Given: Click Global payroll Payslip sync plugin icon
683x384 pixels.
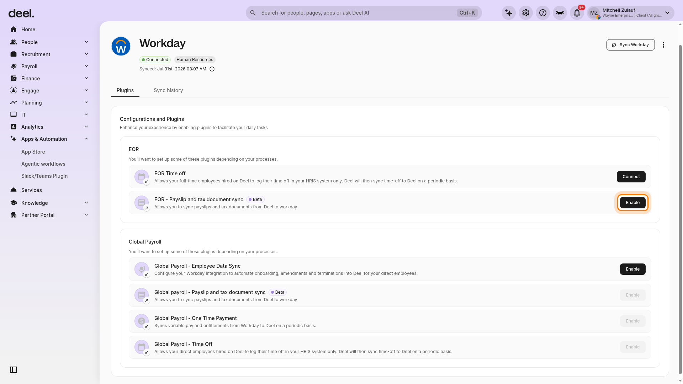Looking at the screenshot, I should [x=142, y=295].
